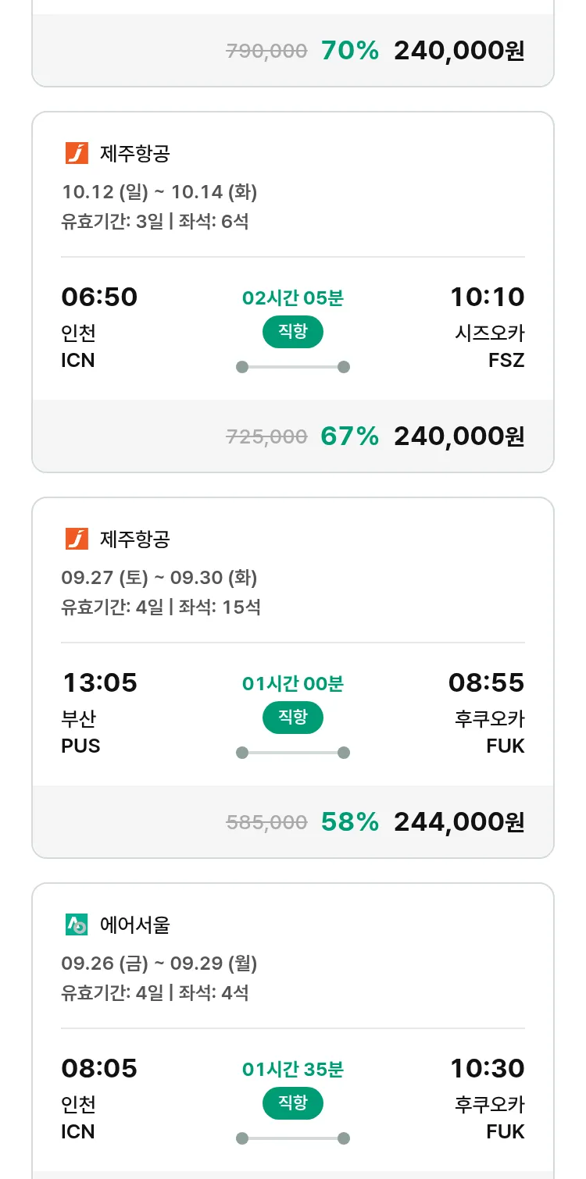Open the 244,000원 Busan–Fukuoka price

pyautogui.click(x=459, y=822)
